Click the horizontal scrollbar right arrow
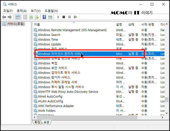The image size is (170, 131). [162, 117]
